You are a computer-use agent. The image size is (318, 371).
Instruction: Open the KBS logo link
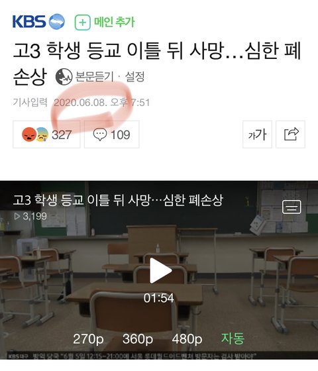pyautogui.click(x=38, y=22)
